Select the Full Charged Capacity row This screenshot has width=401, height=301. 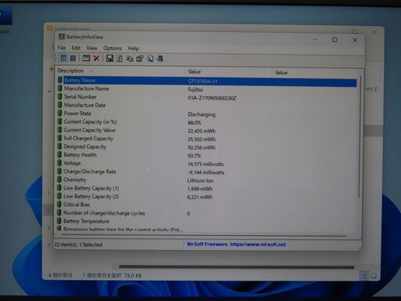pos(207,139)
